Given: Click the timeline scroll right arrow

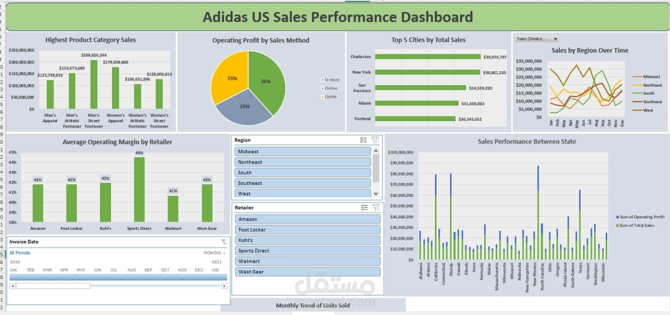Looking at the screenshot, I should [x=225, y=286].
